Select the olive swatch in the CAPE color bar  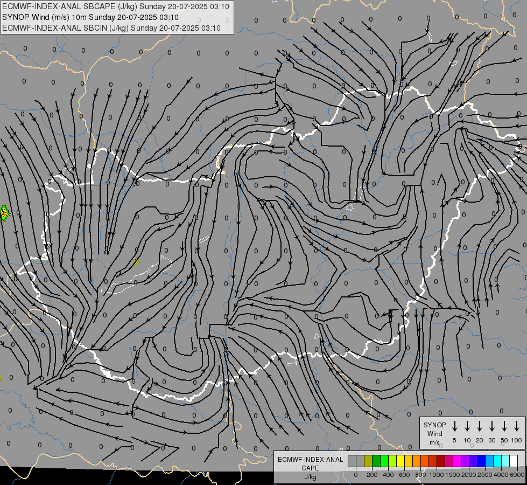368,461
